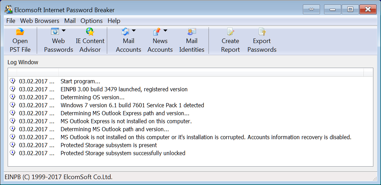The height and width of the screenshot is (185, 381).
Task: Open the Help menu
Action: point(114,21)
